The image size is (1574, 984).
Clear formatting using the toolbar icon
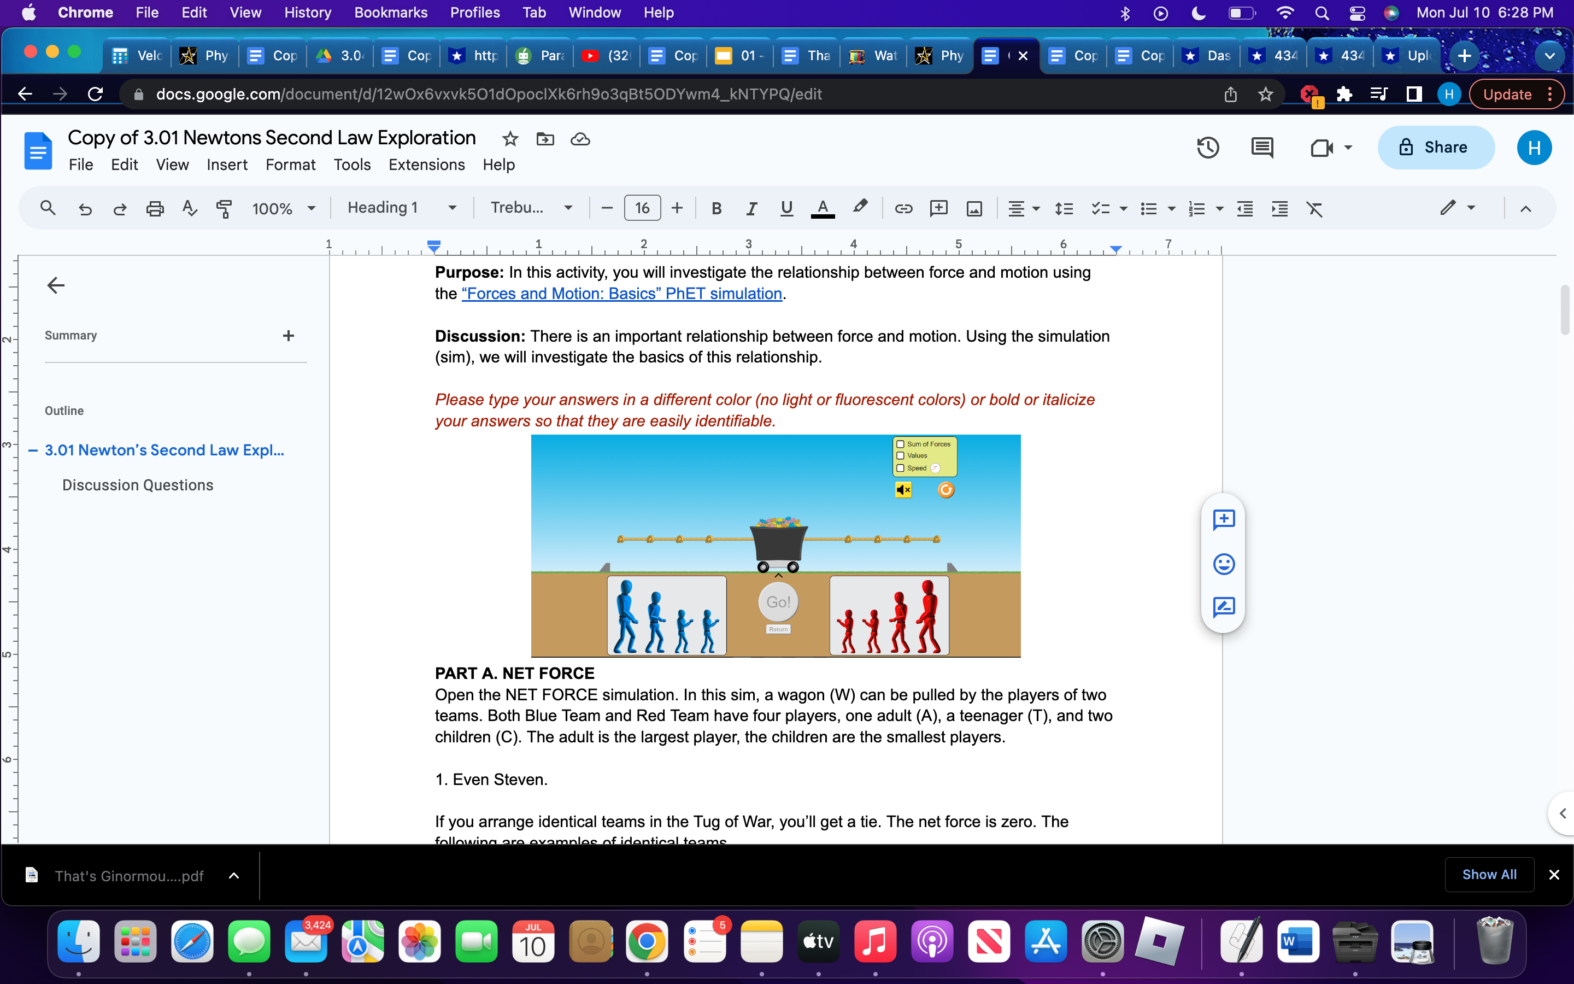pyautogui.click(x=1315, y=208)
